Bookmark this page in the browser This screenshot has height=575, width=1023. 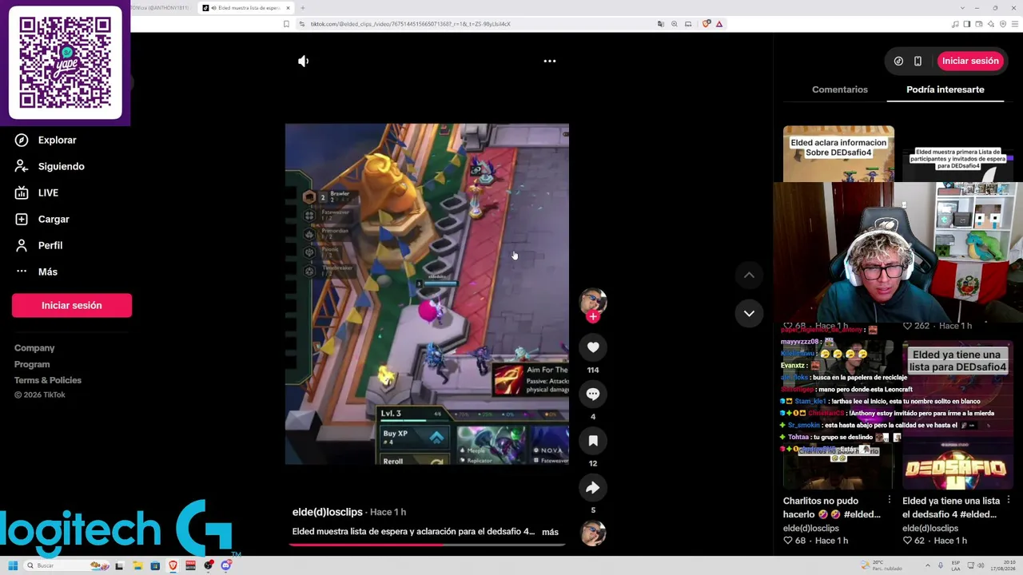[286, 24]
